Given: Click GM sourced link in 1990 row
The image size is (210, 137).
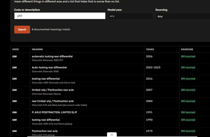Looking at the screenshot, I should point(188,120).
